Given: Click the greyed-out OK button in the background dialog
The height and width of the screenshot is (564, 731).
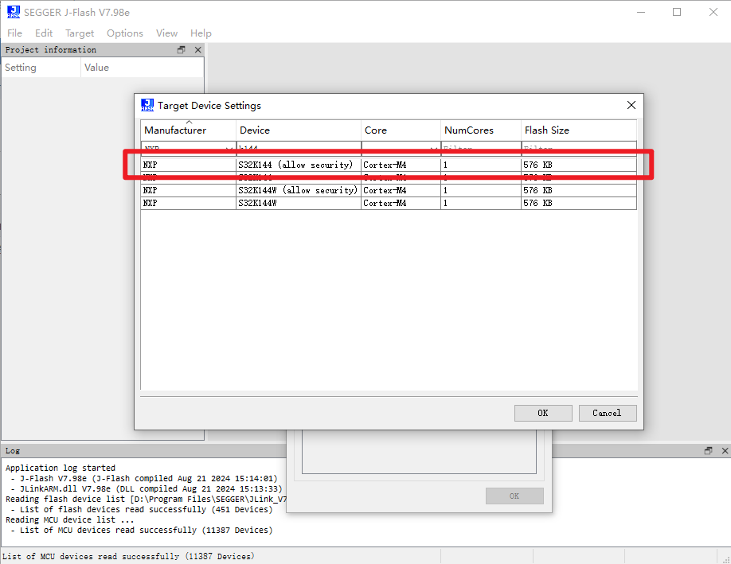Looking at the screenshot, I should pos(514,496).
